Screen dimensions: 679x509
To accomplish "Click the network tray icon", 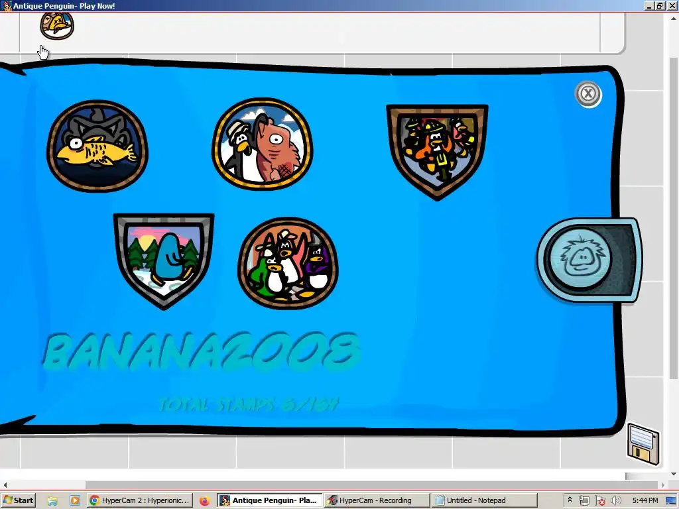I will point(584,501).
